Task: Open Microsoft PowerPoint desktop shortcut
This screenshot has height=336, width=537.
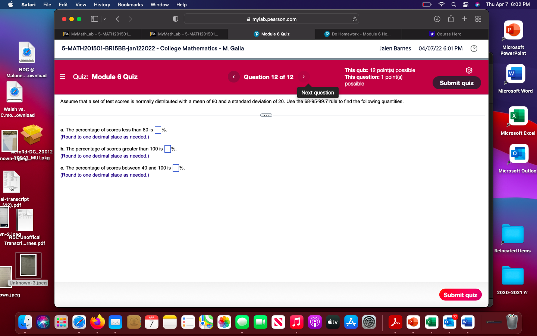Action: (x=513, y=31)
